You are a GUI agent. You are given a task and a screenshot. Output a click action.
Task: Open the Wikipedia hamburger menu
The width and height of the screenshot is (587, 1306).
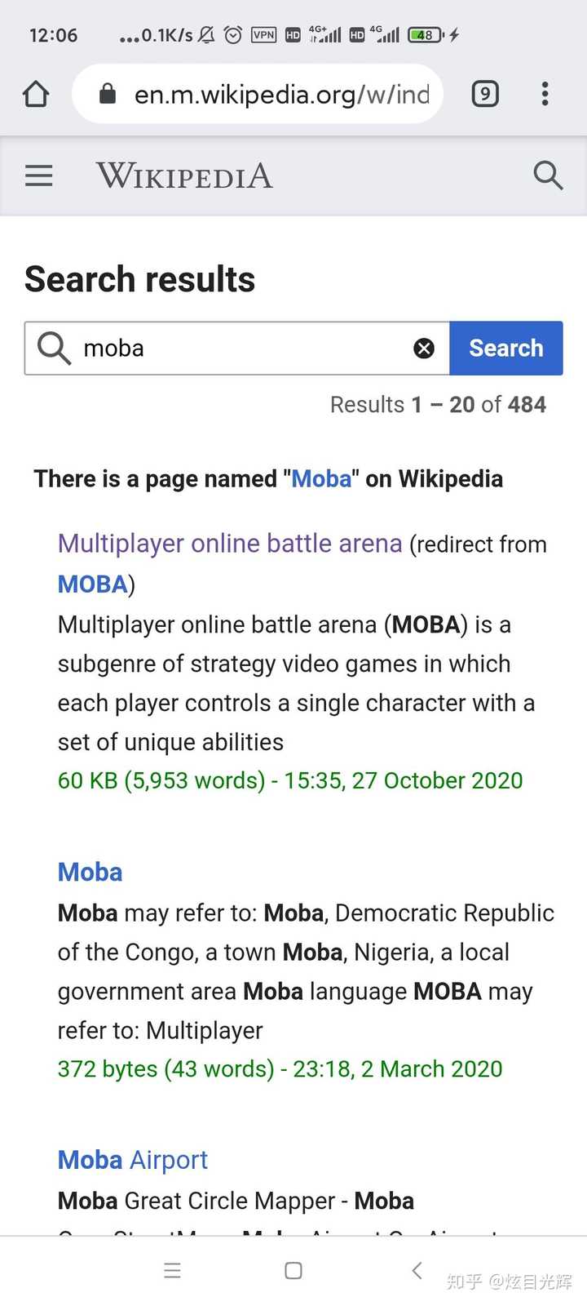[38, 175]
